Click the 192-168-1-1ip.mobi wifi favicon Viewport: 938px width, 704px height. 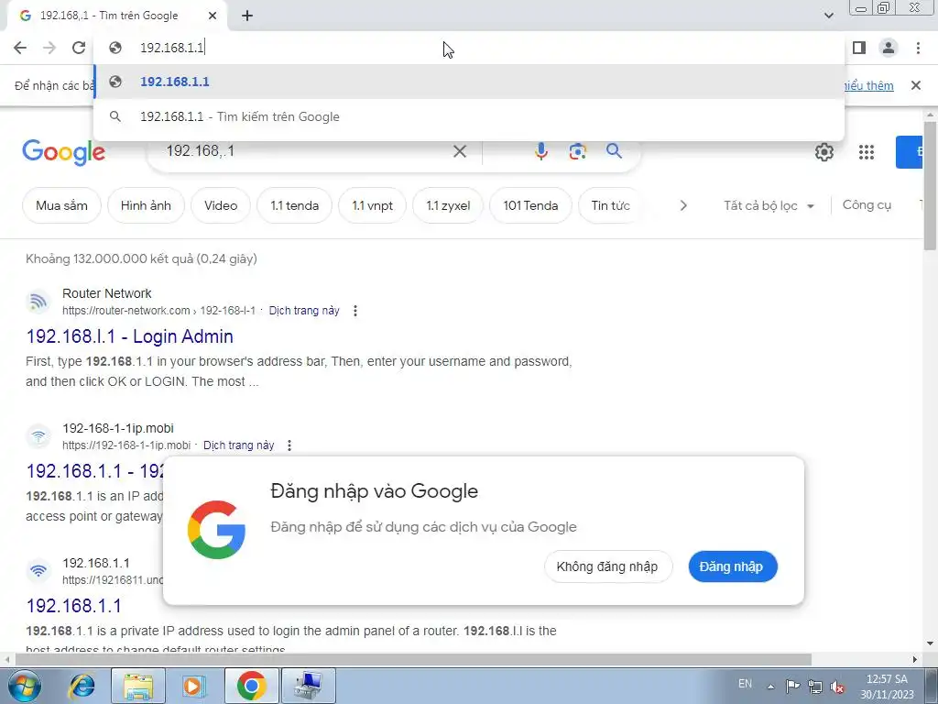(38, 435)
